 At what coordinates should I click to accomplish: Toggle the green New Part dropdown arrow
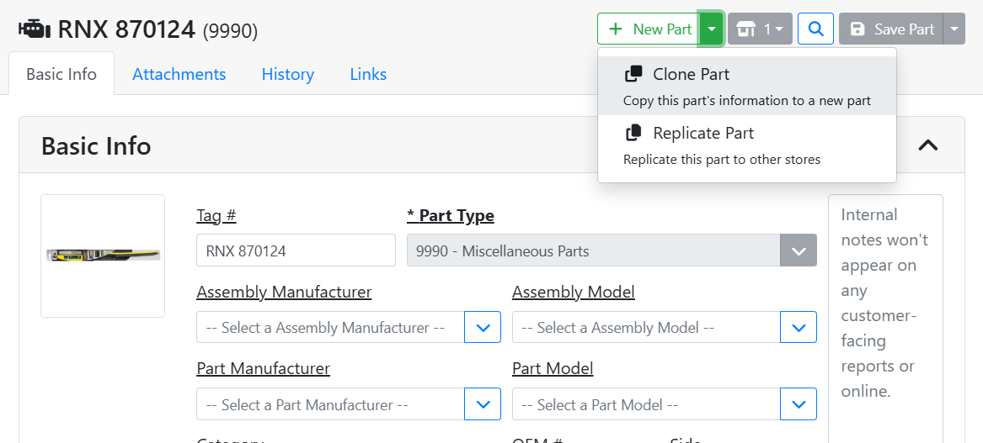712,29
